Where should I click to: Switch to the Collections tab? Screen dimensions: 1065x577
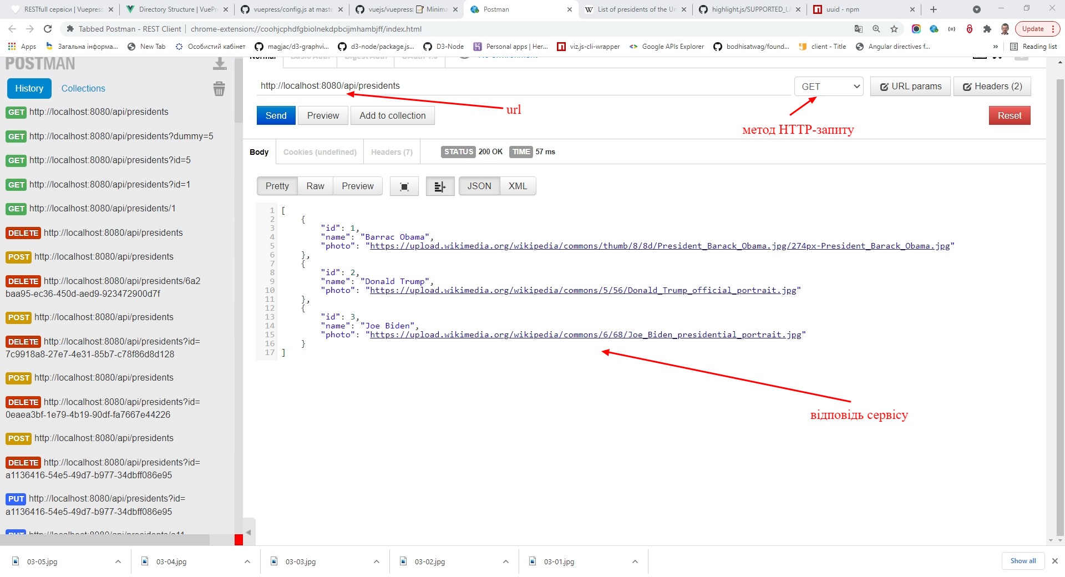coord(83,88)
